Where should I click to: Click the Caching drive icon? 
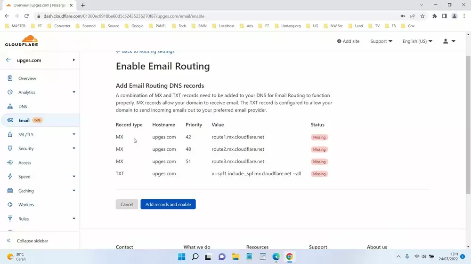10,191
